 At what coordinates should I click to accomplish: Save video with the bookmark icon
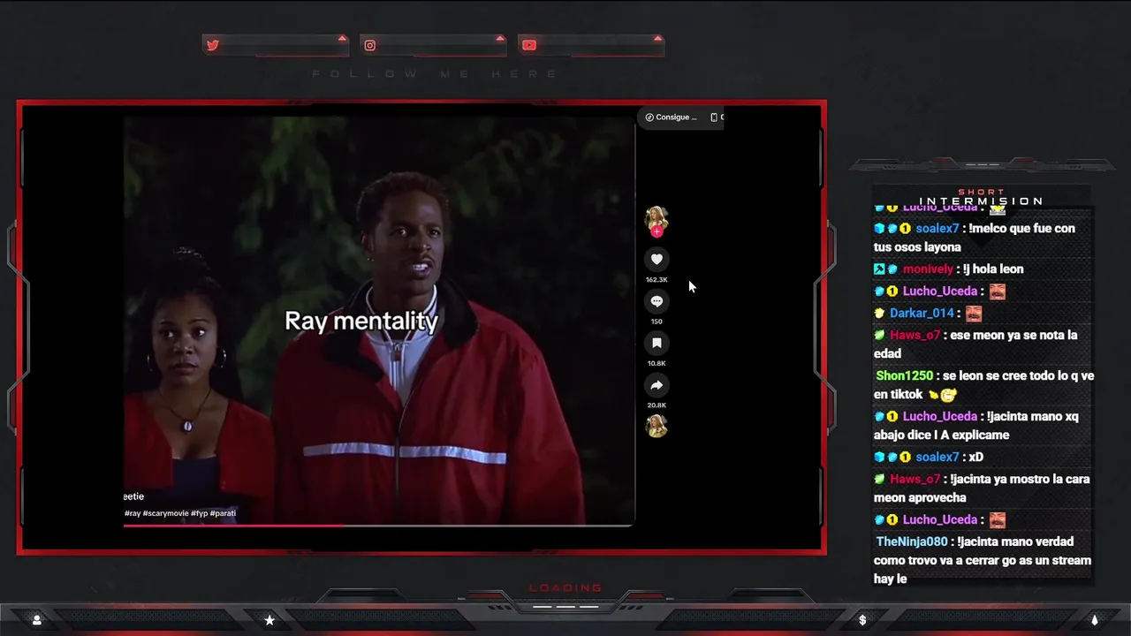coord(657,343)
